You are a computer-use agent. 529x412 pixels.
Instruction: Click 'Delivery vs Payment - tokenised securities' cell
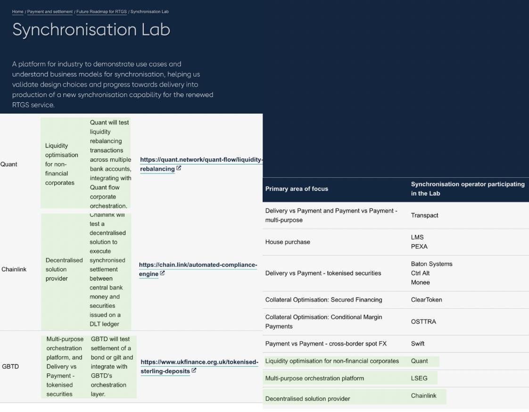(x=323, y=273)
